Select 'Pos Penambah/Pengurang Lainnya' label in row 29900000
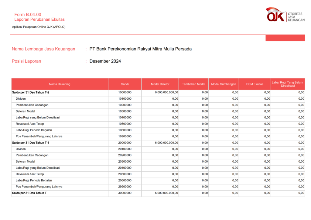 [x=39, y=187]
